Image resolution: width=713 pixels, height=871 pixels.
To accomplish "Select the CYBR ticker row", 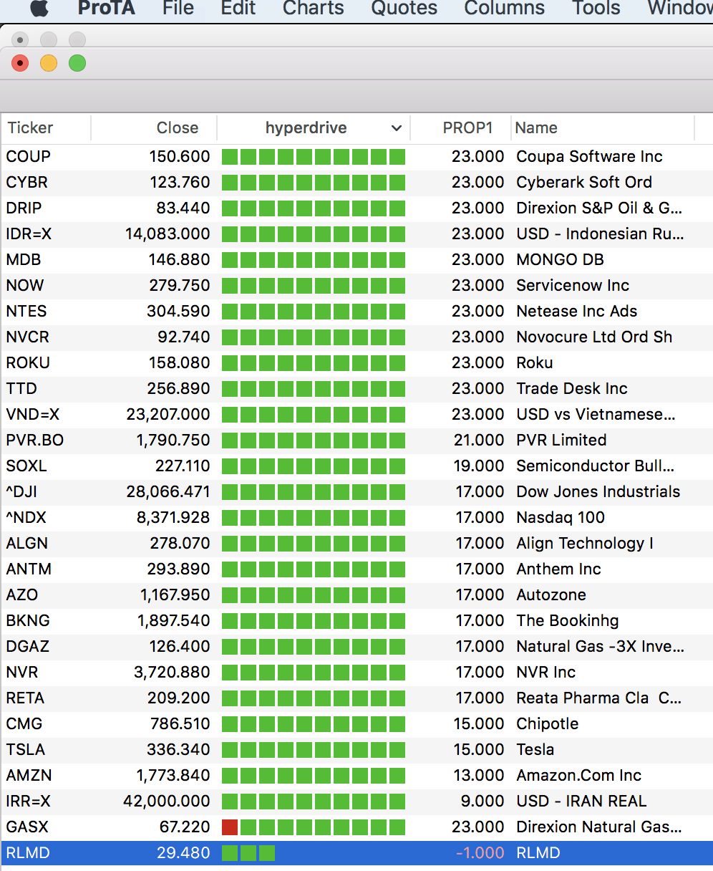I will [x=356, y=183].
